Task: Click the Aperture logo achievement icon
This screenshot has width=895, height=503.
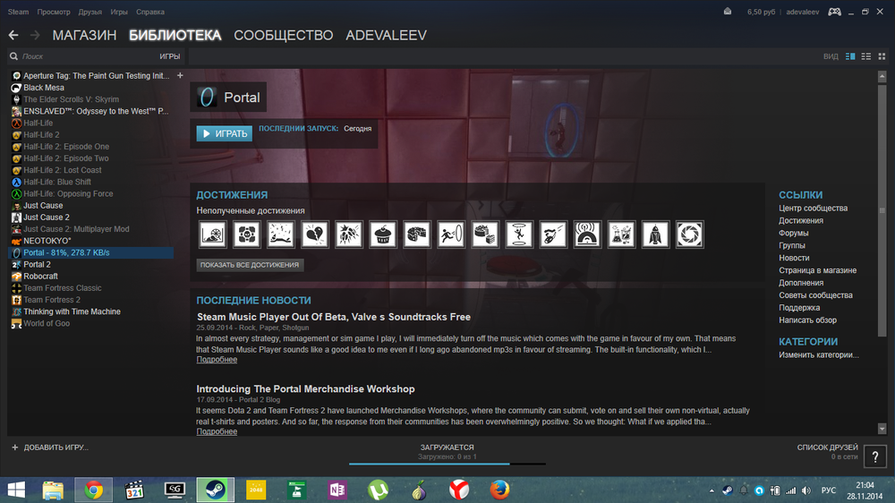Action: [689, 234]
